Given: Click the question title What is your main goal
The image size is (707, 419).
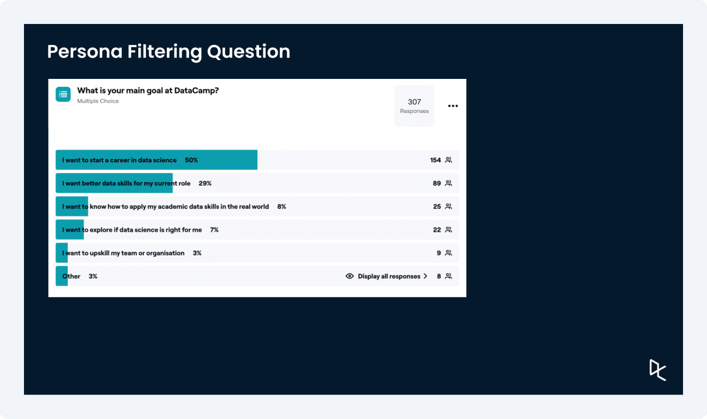Looking at the screenshot, I should [148, 91].
